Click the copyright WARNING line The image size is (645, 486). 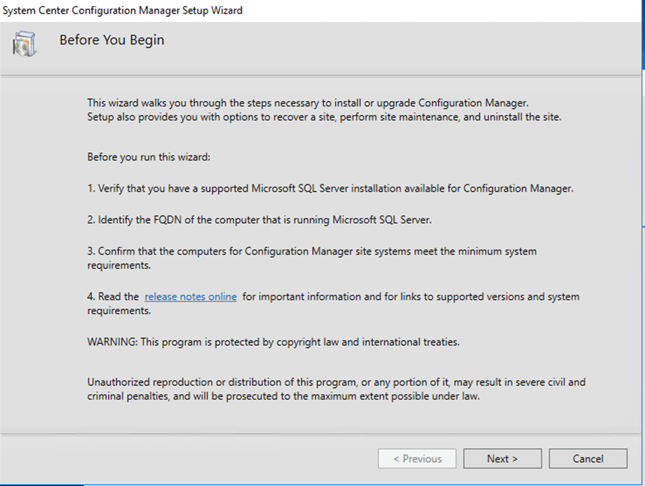coord(273,343)
